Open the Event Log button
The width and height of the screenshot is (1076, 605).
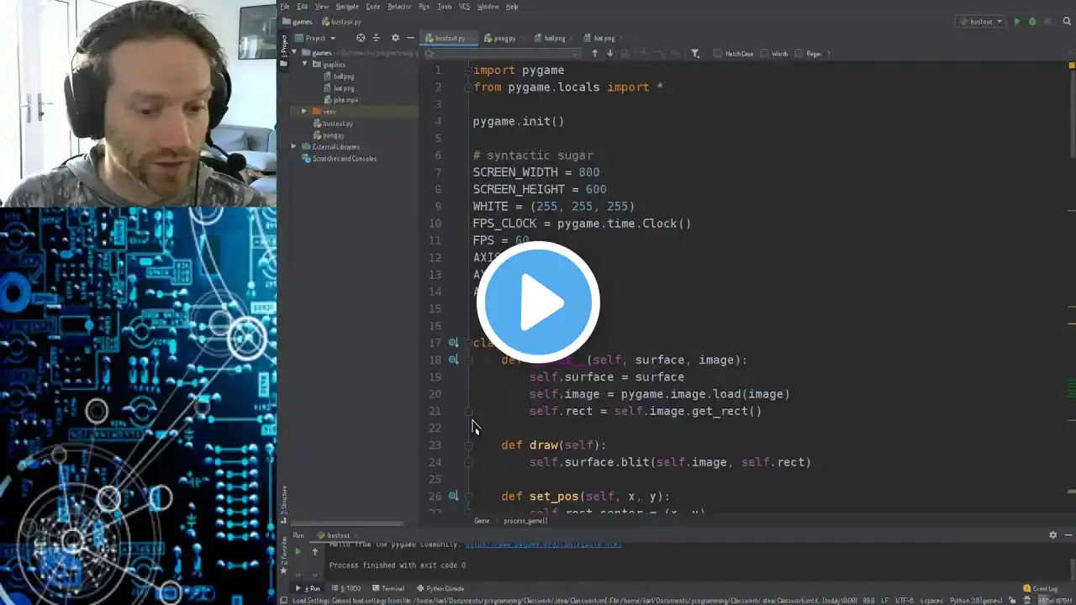(1041, 588)
